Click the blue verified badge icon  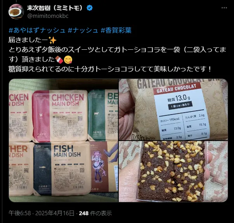pyautogui.click(x=90, y=8)
